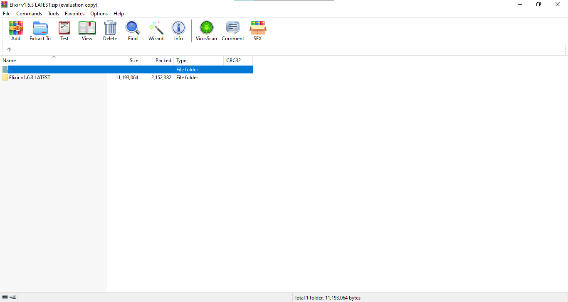Select the '..' parent folder row
The image size is (568, 302).
click(x=126, y=70)
